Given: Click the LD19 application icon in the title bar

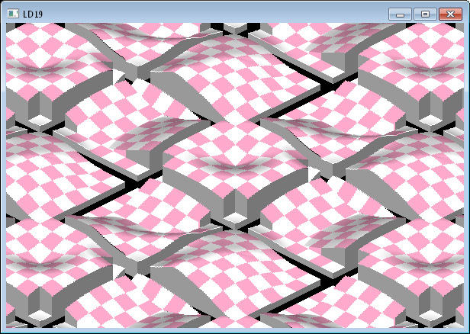Looking at the screenshot, I should click(13, 14).
